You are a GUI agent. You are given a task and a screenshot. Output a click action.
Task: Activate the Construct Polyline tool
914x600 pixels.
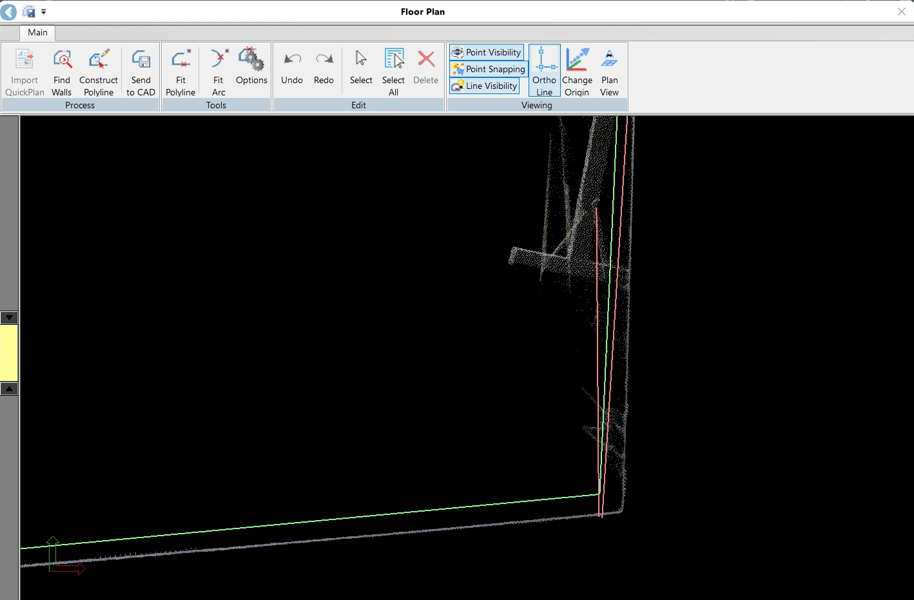pos(99,71)
